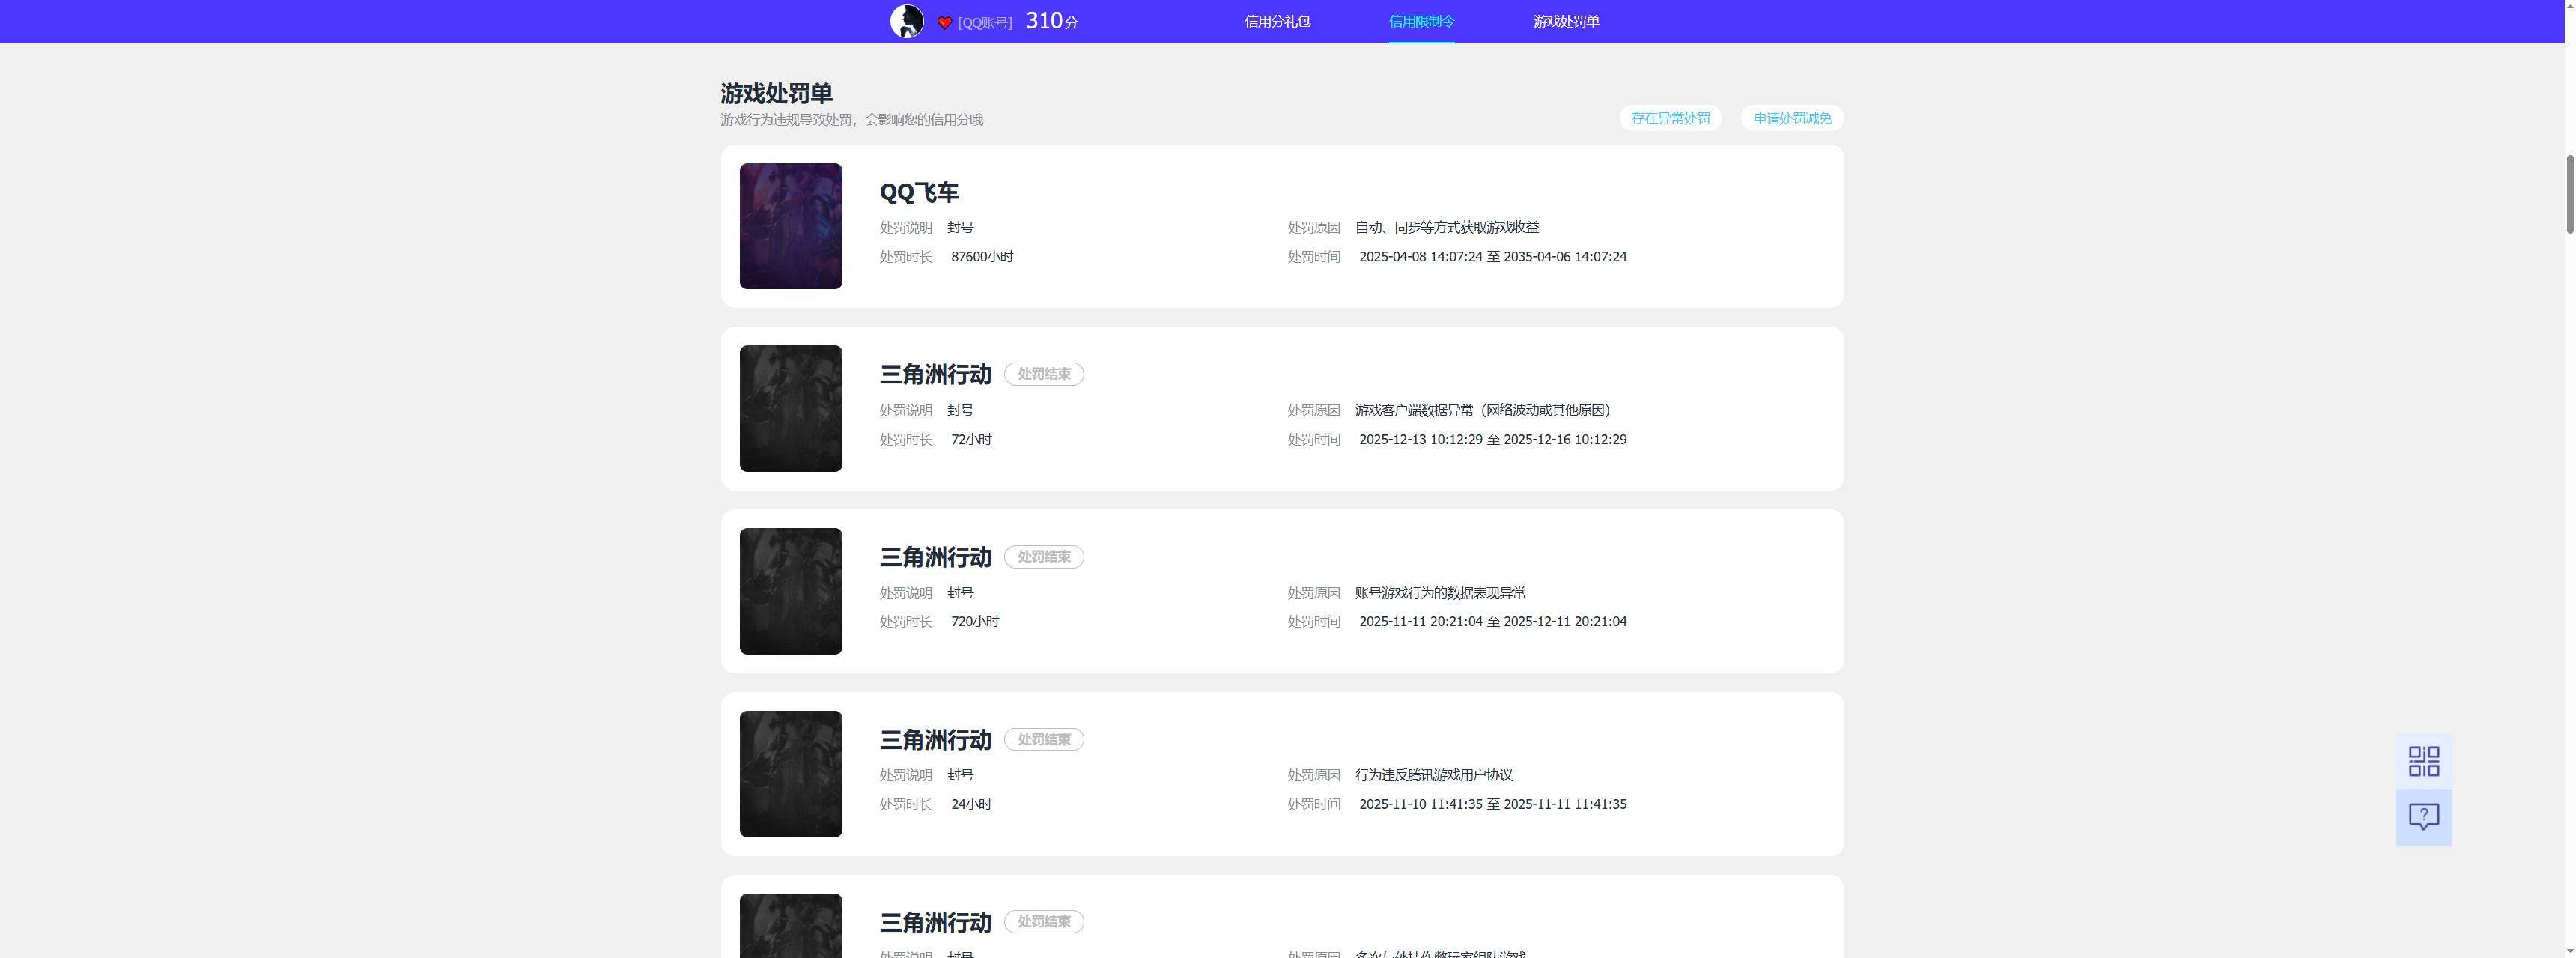Screen dimensions: 2576x958
Task: Click 三角洲行动 title in the 72小时 card
Action: coord(935,374)
